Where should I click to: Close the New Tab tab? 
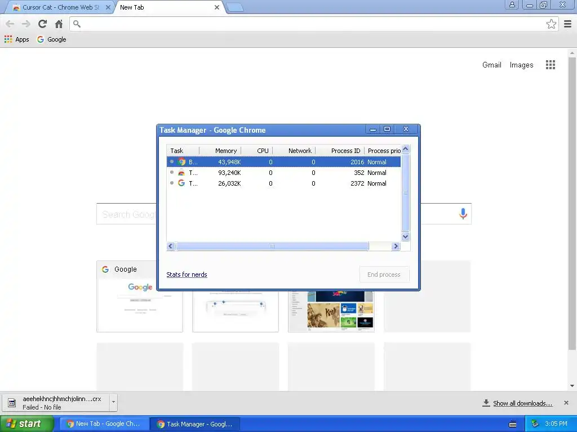217,7
